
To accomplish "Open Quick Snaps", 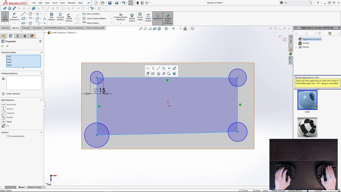I will (140, 17).
